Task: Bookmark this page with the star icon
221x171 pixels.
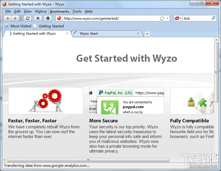Action: (162, 18)
